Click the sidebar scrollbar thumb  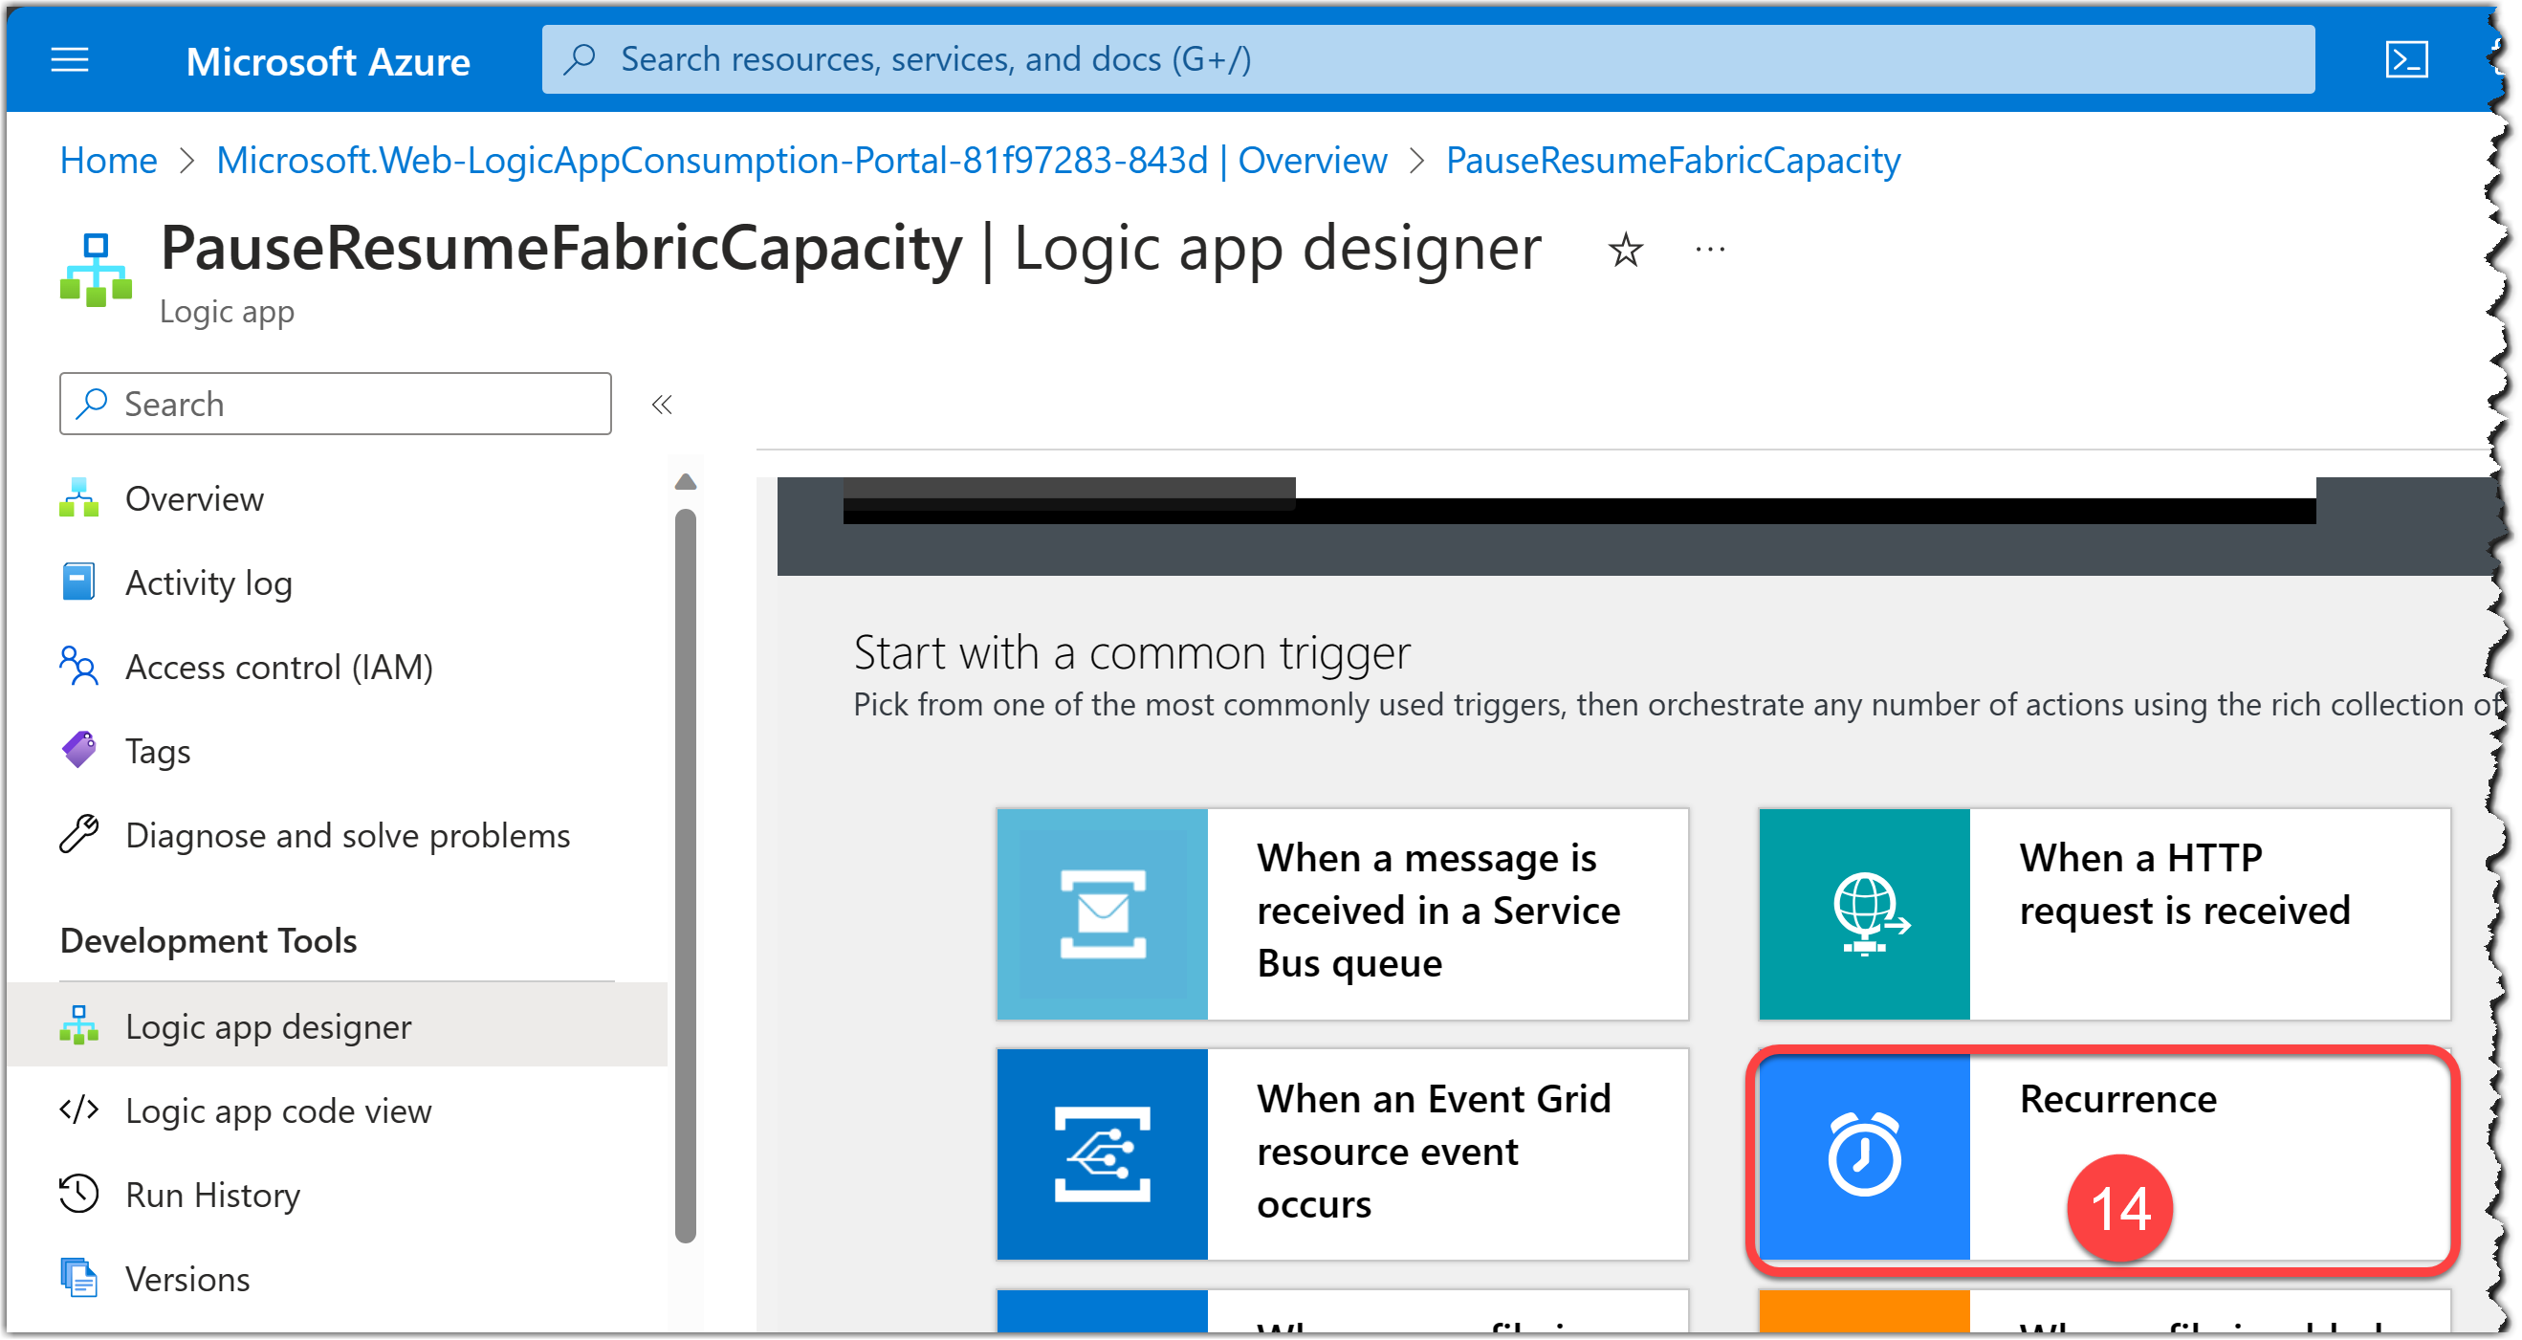[687, 876]
